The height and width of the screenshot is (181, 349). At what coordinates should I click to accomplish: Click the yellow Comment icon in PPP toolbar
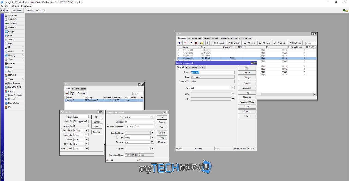tap(202, 43)
